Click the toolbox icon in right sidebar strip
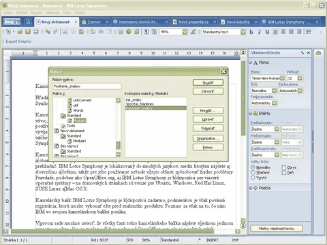The image size is (327, 245). (x=318, y=53)
